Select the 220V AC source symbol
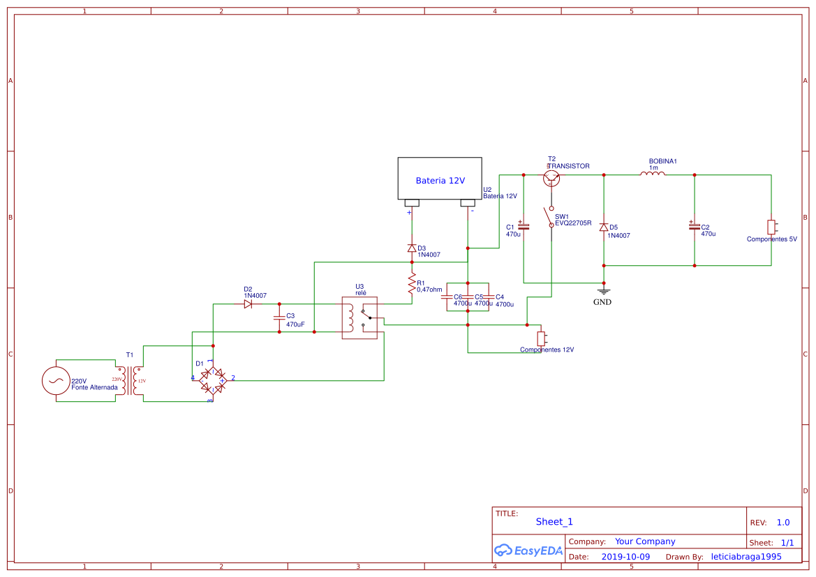The width and height of the screenshot is (816, 577). [56, 381]
